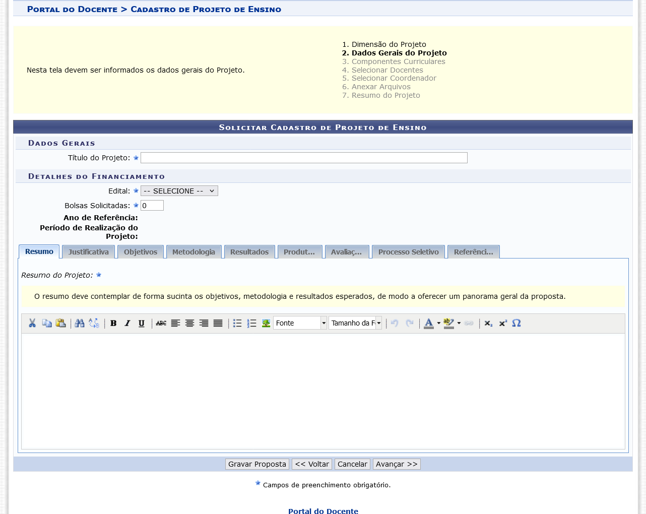
Task: Click Portal do Docente in breadcrumb header
Action: tap(72, 9)
